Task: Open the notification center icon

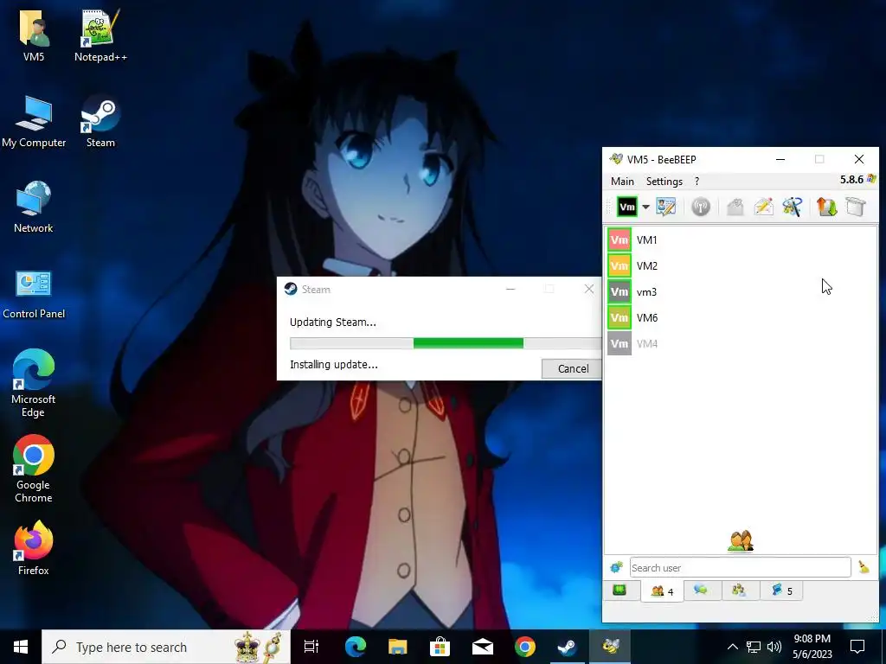Action: (857, 647)
